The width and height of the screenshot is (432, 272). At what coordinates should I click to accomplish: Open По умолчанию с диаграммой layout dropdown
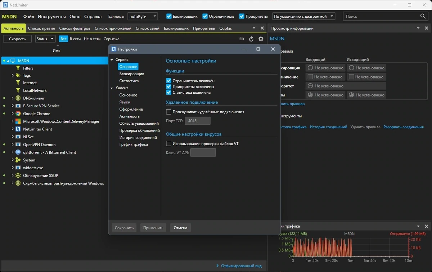coord(303,16)
